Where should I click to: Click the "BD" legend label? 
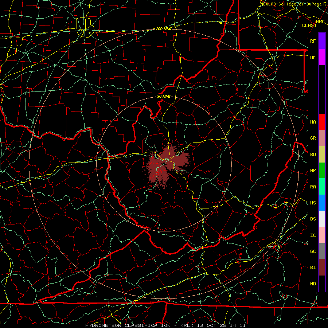tap(313, 155)
